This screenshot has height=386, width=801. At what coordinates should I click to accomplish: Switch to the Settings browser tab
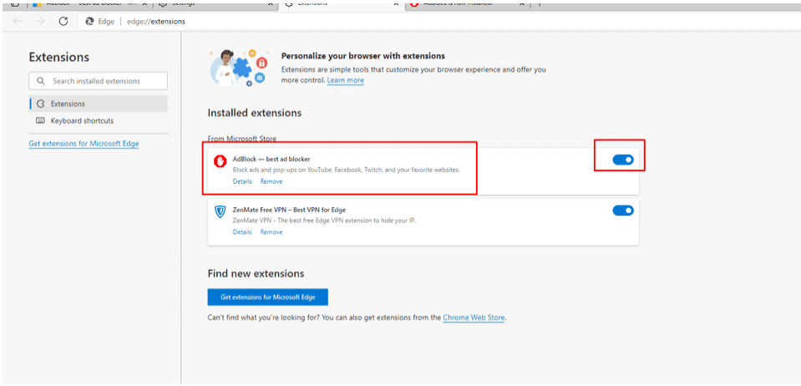[x=215, y=4]
